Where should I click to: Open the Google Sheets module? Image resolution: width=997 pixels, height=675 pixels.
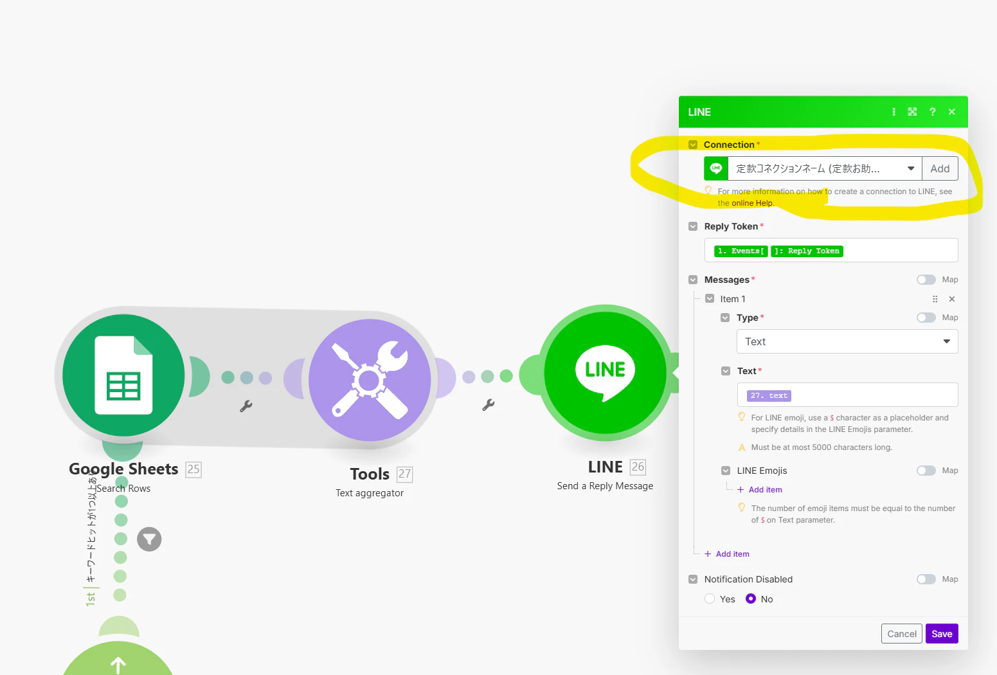point(123,375)
